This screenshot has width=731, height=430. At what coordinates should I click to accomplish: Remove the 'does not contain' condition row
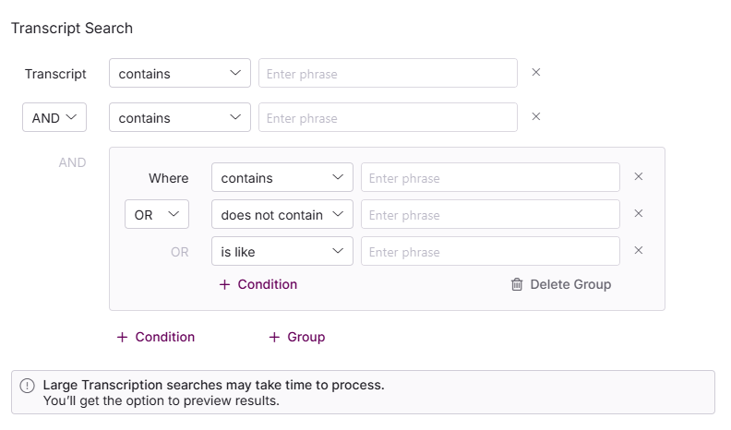[638, 214]
